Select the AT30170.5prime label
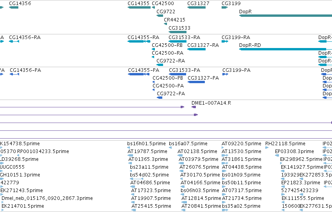 point(200,175)
